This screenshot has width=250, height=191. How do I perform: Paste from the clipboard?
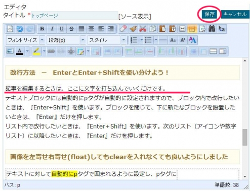162,29
